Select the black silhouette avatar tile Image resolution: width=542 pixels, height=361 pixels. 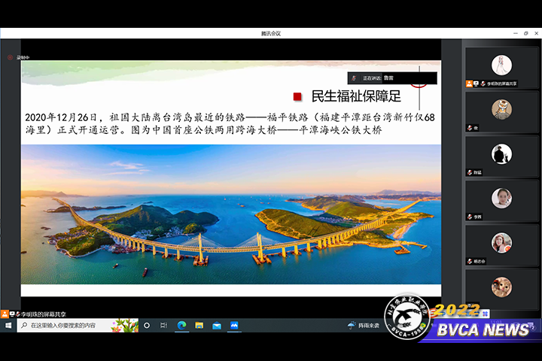pos(501,156)
